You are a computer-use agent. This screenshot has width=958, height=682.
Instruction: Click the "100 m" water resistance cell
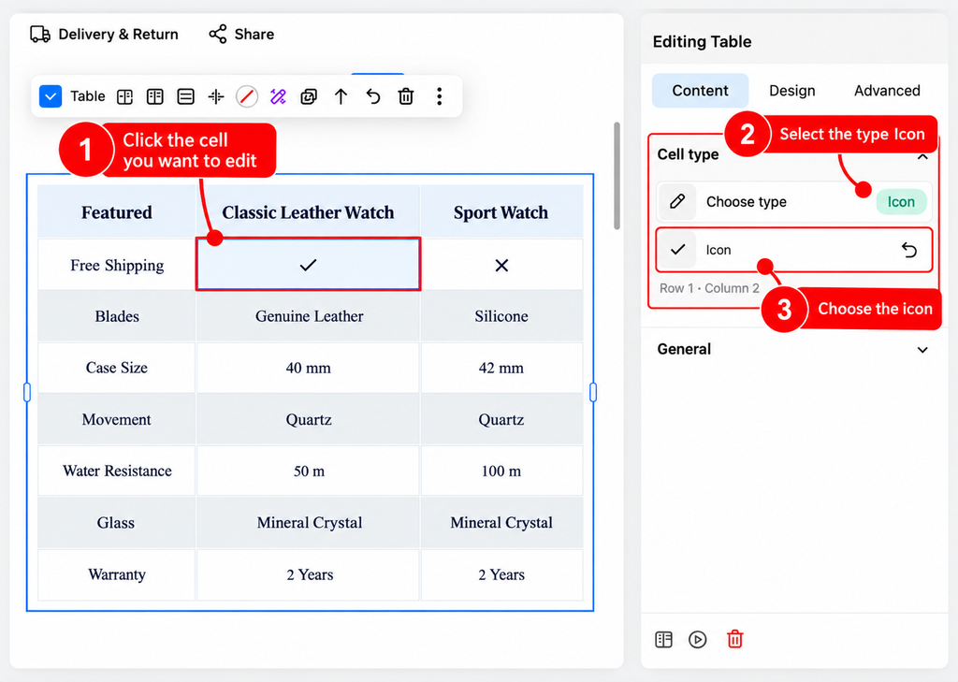[x=501, y=471]
